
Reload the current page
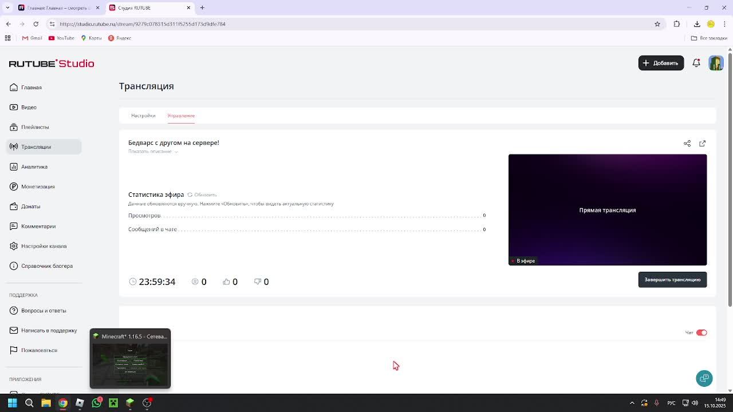coord(36,24)
